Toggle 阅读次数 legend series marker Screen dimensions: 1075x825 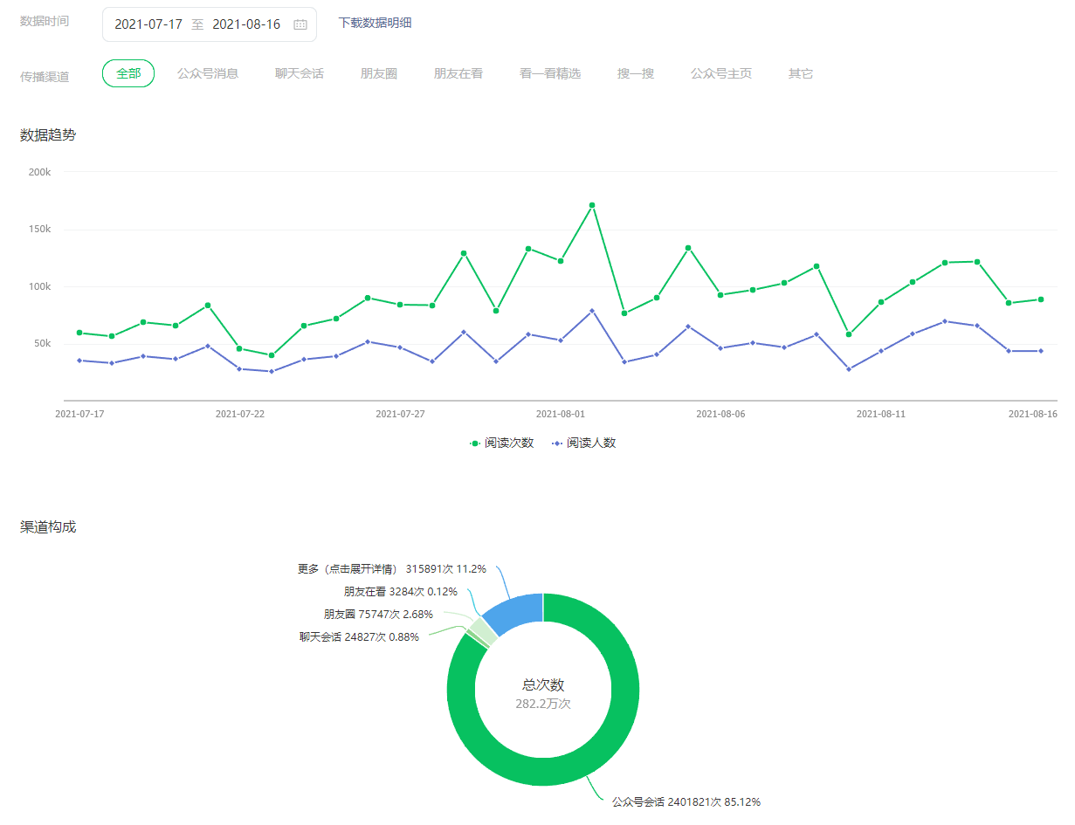[x=475, y=443]
